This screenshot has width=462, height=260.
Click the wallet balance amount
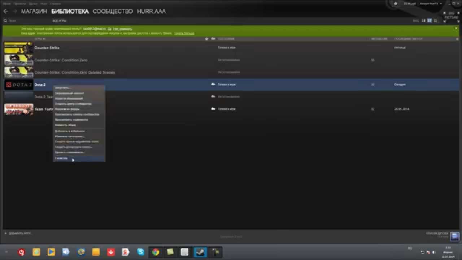[x=409, y=4]
